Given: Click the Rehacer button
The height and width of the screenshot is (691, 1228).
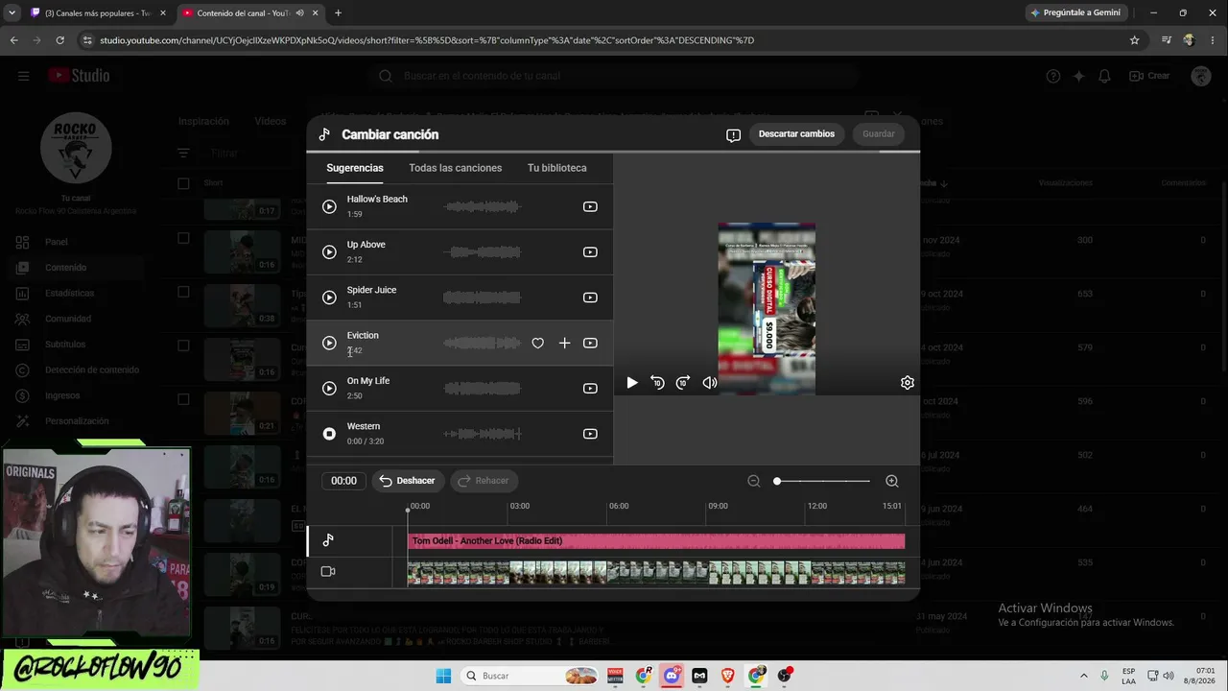Looking at the screenshot, I should pyautogui.click(x=484, y=481).
